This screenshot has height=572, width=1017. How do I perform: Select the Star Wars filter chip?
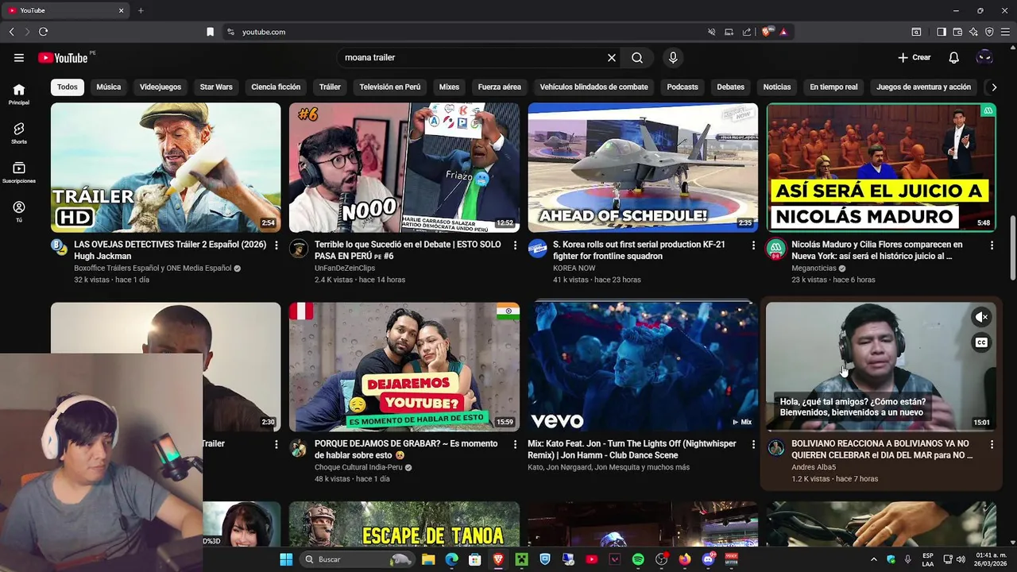(x=216, y=87)
